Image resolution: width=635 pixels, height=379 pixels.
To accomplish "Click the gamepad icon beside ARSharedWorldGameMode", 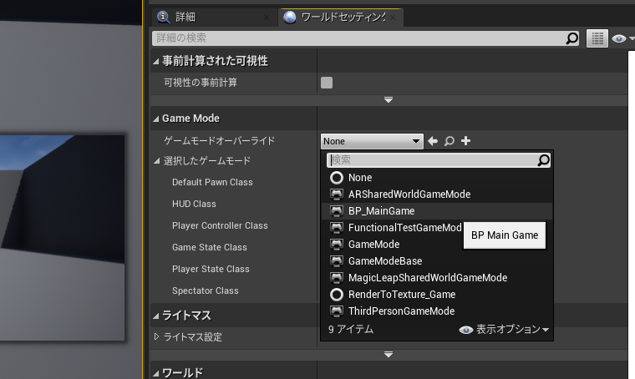I will tap(336, 195).
